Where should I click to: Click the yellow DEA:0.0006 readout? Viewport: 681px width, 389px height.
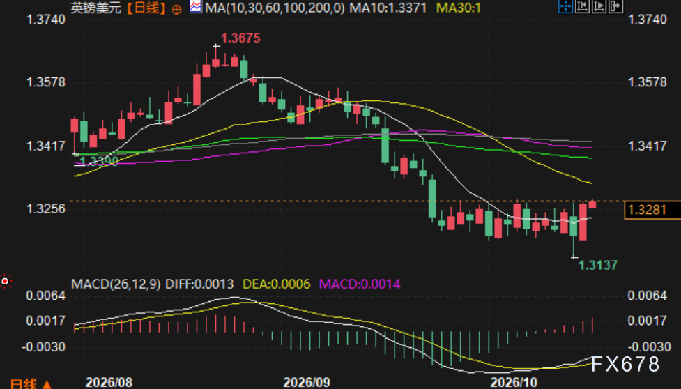(276, 284)
